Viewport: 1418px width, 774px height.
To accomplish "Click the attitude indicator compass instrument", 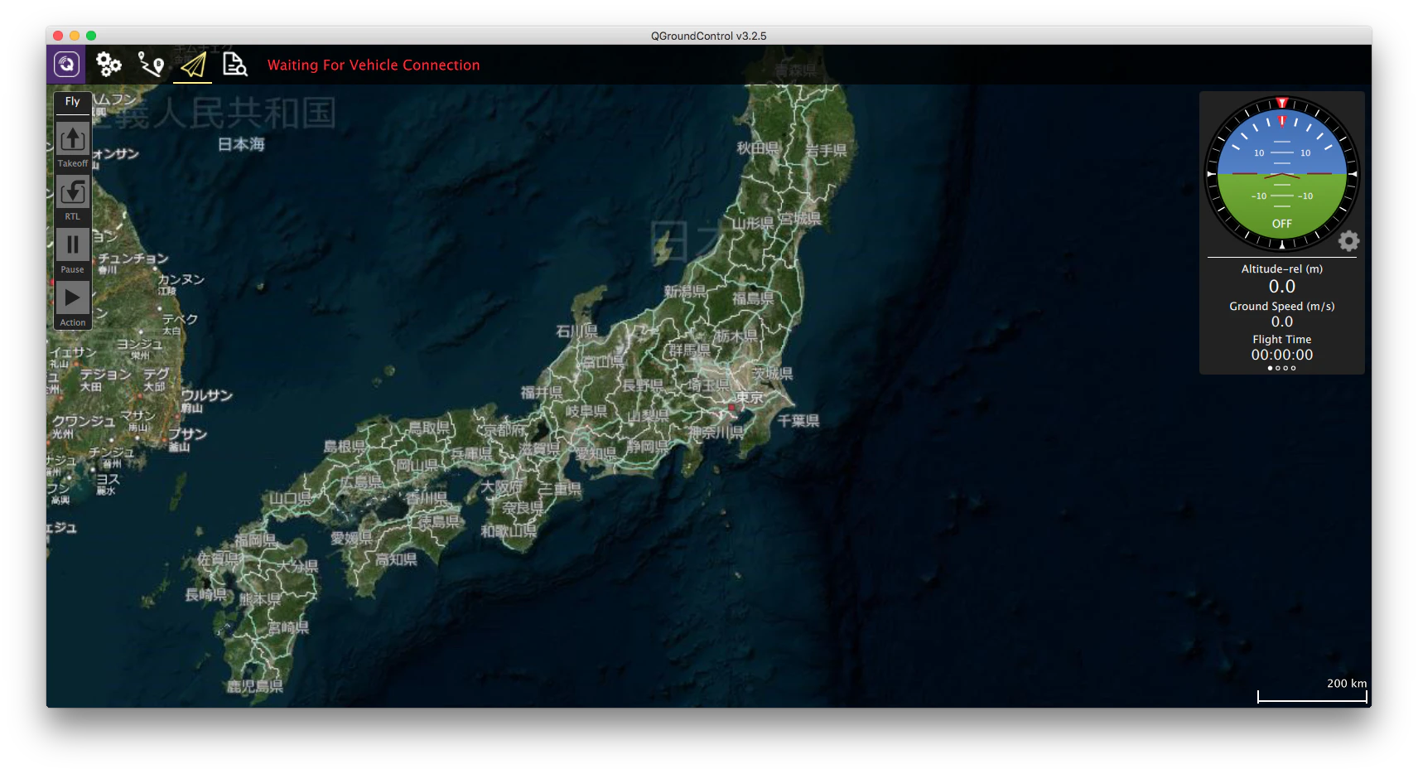I will point(1282,174).
